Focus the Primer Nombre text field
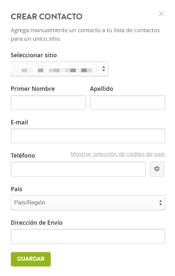 point(48,102)
